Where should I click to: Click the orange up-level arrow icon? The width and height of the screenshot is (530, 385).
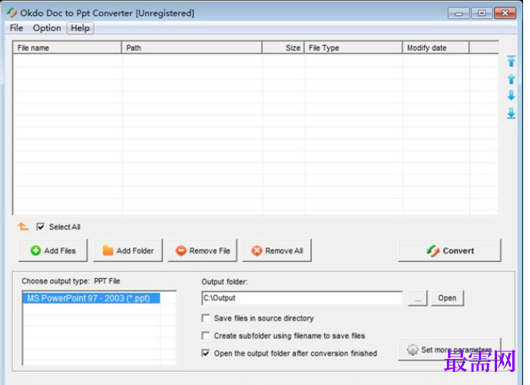tap(23, 227)
